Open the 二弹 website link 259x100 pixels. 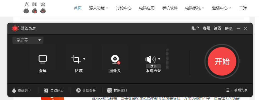point(243,8)
